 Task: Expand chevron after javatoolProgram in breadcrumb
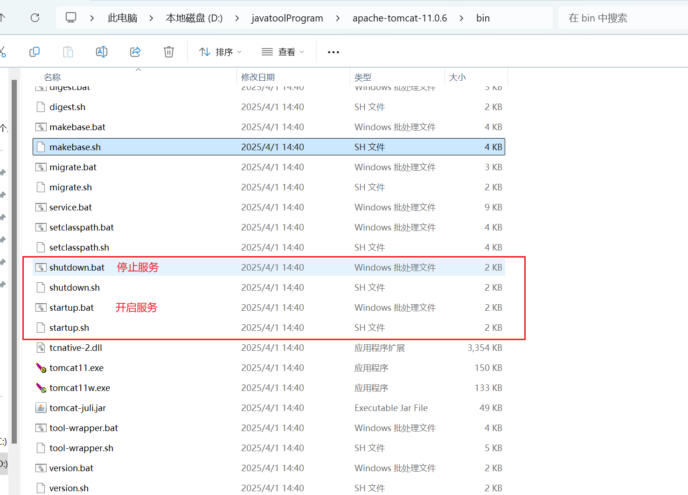338,18
